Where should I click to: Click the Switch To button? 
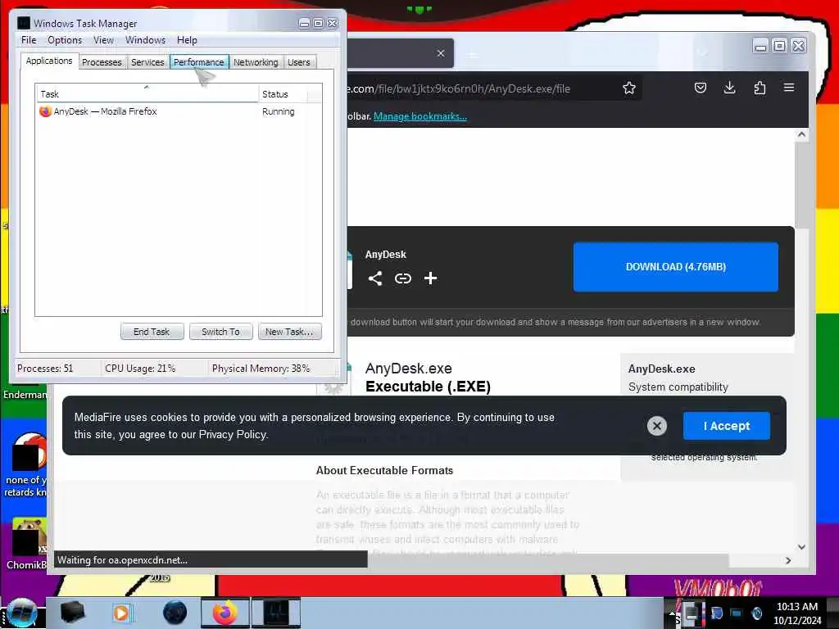[220, 332]
